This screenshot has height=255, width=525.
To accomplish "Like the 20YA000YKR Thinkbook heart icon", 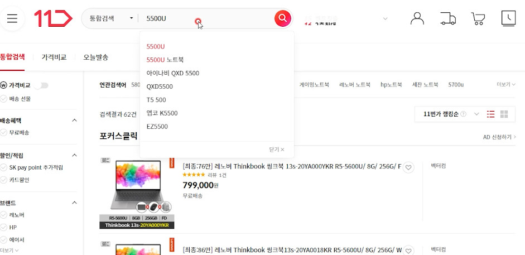I will (x=408, y=167).
